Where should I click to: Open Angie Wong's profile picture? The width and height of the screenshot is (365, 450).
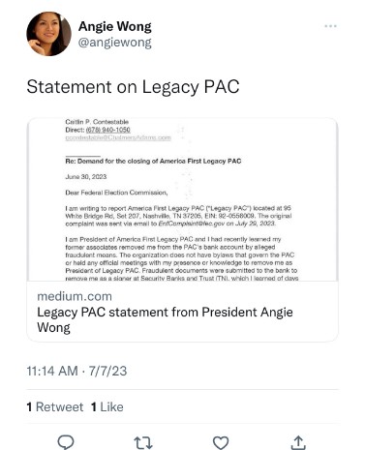click(48, 34)
